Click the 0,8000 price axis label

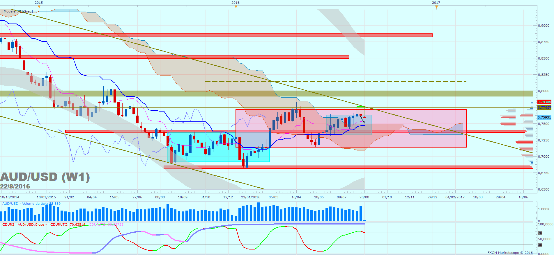click(x=544, y=91)
